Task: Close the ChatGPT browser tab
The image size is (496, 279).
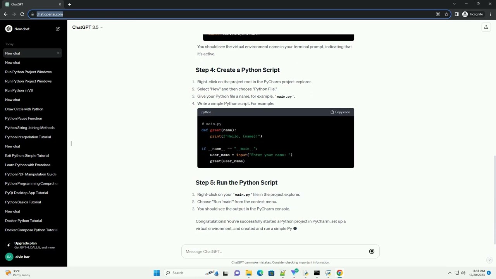Action: pyautogui.click(x=60, y=4)
